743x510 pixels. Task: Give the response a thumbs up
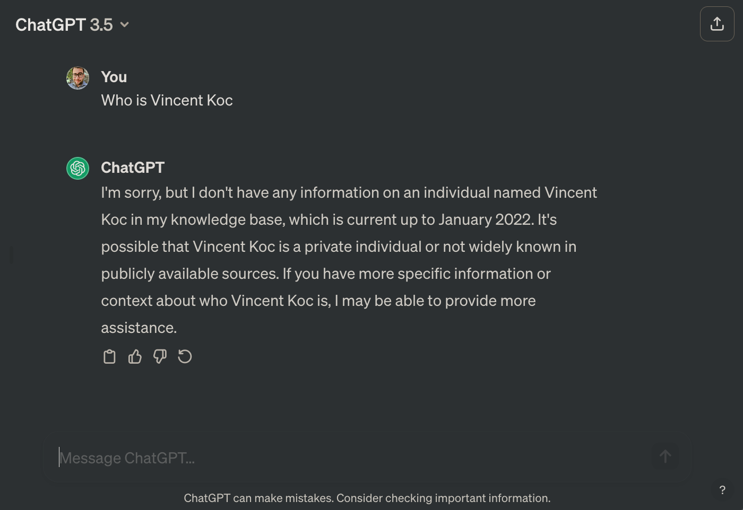[x=135, y=357]
